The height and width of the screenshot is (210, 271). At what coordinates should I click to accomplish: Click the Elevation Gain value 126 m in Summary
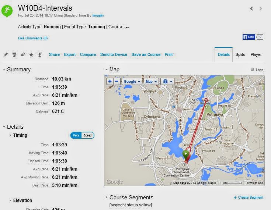point(58,103)
